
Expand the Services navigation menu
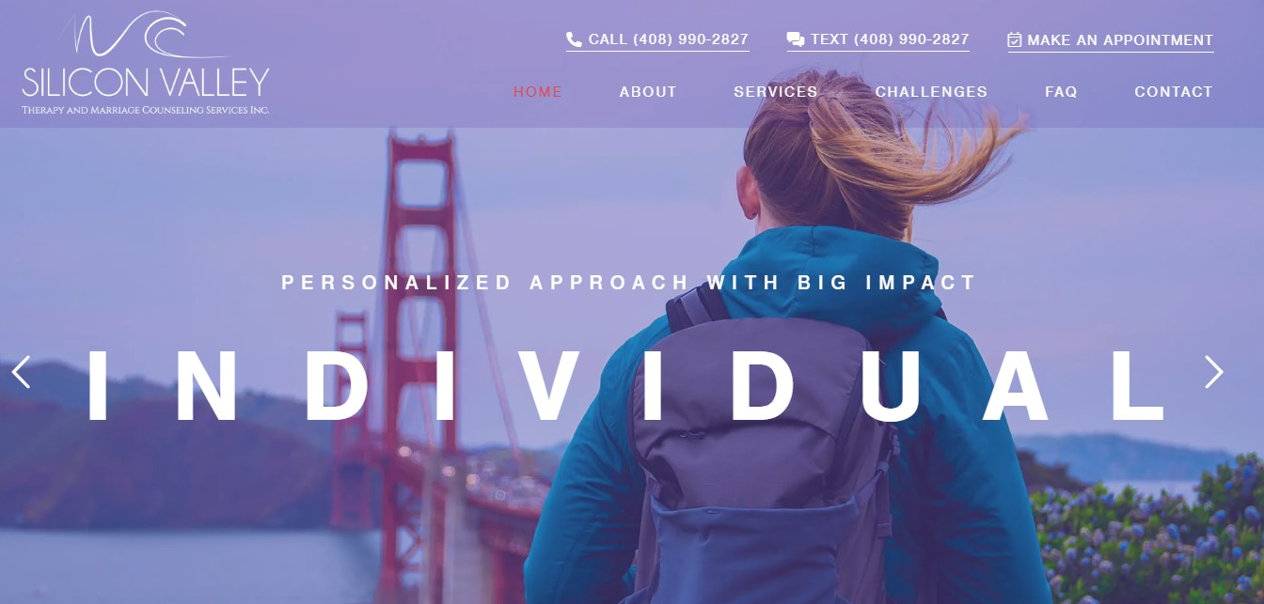point(776,92)
